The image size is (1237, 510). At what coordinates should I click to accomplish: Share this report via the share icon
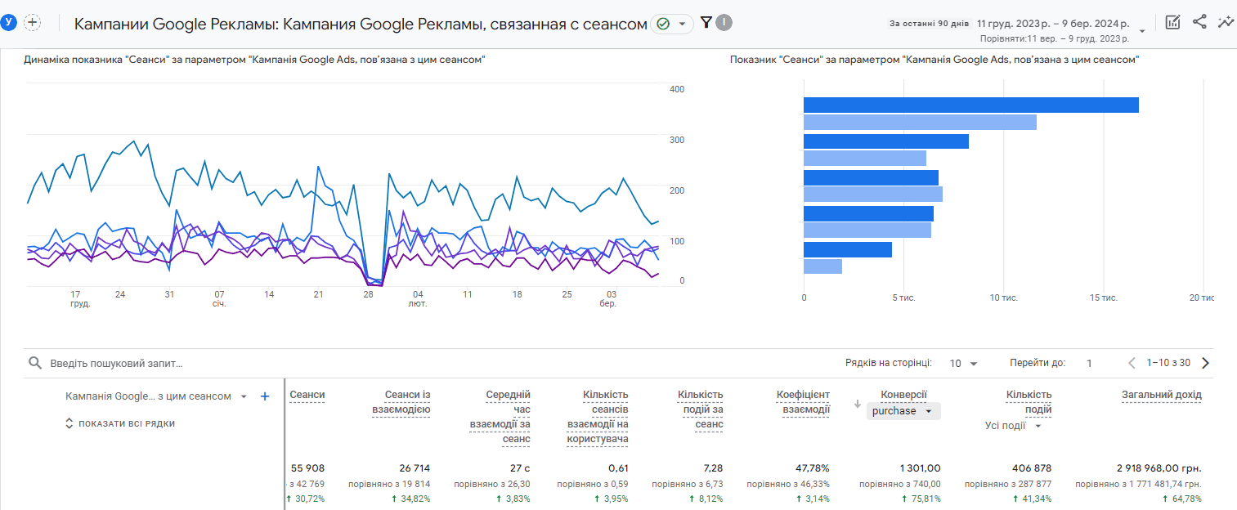tap(1199, 22)
